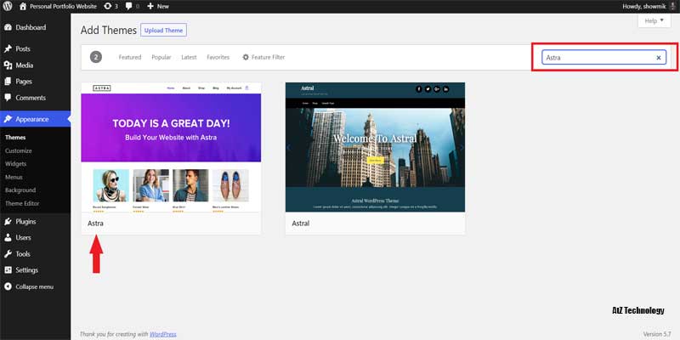Click the WordPress logo in admin bar
Viewport: 680px width, 340px height.
point(8,6)
